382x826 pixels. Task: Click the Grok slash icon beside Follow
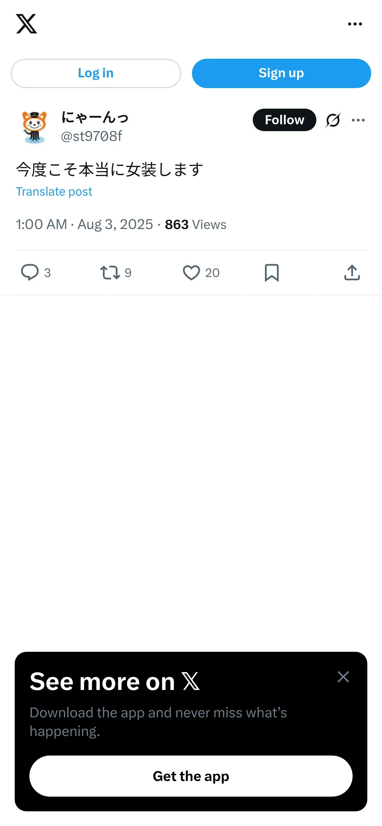(x=333, y=120)
